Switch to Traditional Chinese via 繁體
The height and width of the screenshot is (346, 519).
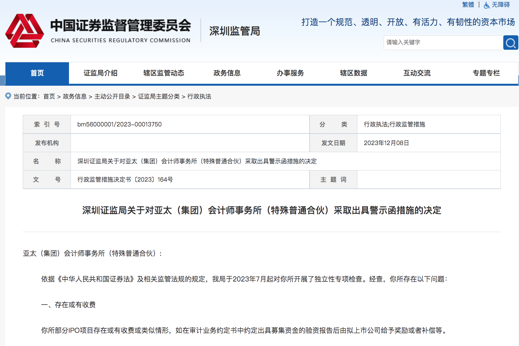point(468,4)
